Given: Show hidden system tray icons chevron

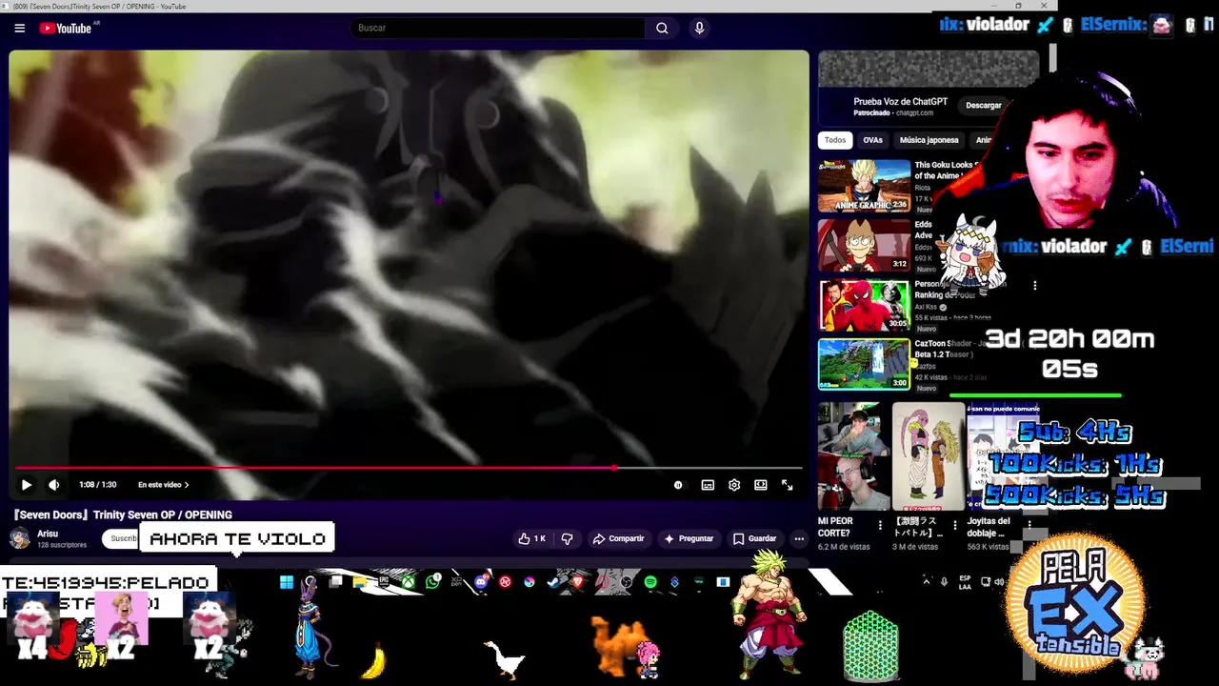Looking at the screenshot, I should [x=926, y=581].
